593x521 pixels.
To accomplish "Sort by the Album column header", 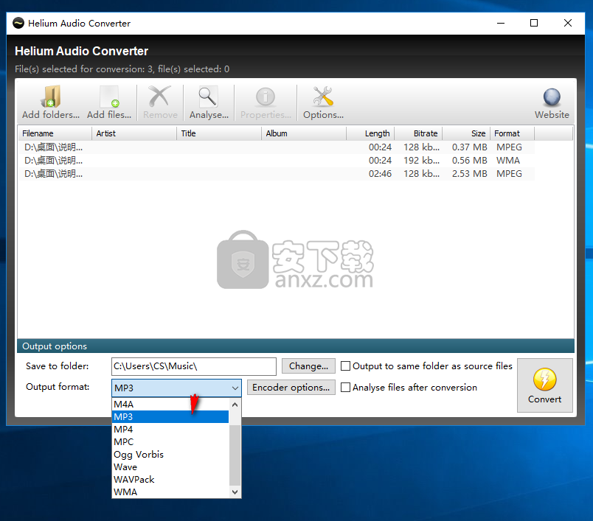I will point(304,133).
